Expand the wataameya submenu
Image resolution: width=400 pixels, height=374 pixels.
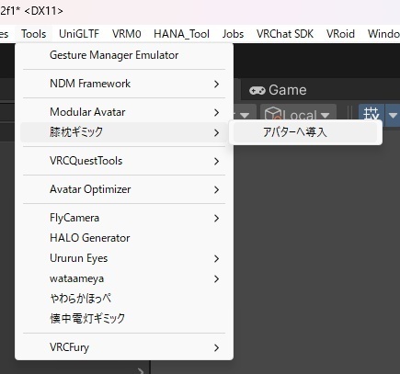click(124, 278)
